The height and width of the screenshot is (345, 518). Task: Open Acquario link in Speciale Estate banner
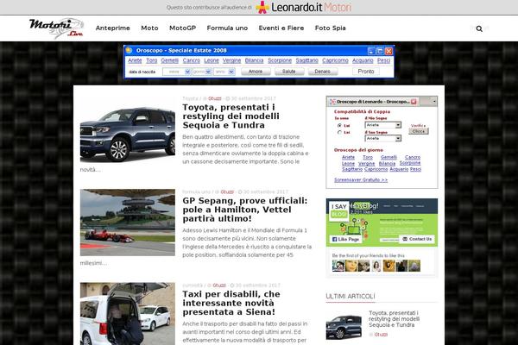363,60
